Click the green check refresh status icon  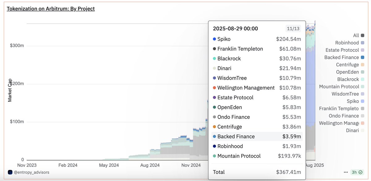point(360,172)
